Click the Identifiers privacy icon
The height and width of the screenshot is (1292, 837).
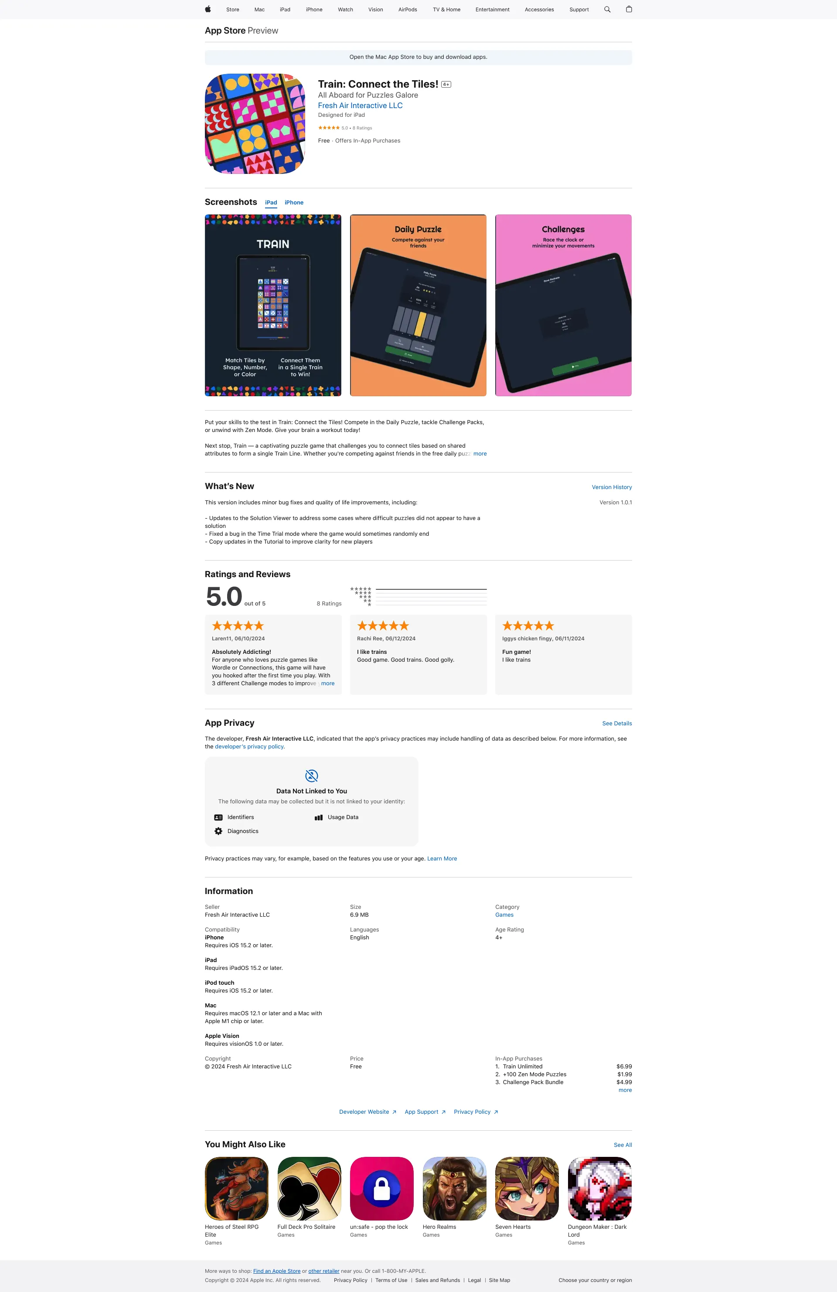219,816
